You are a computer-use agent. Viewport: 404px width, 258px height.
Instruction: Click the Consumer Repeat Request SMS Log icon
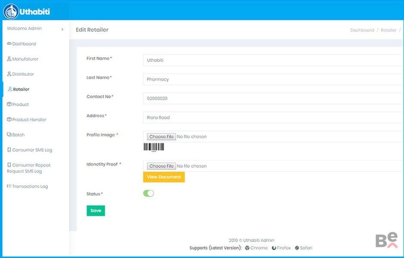[9, 165]
